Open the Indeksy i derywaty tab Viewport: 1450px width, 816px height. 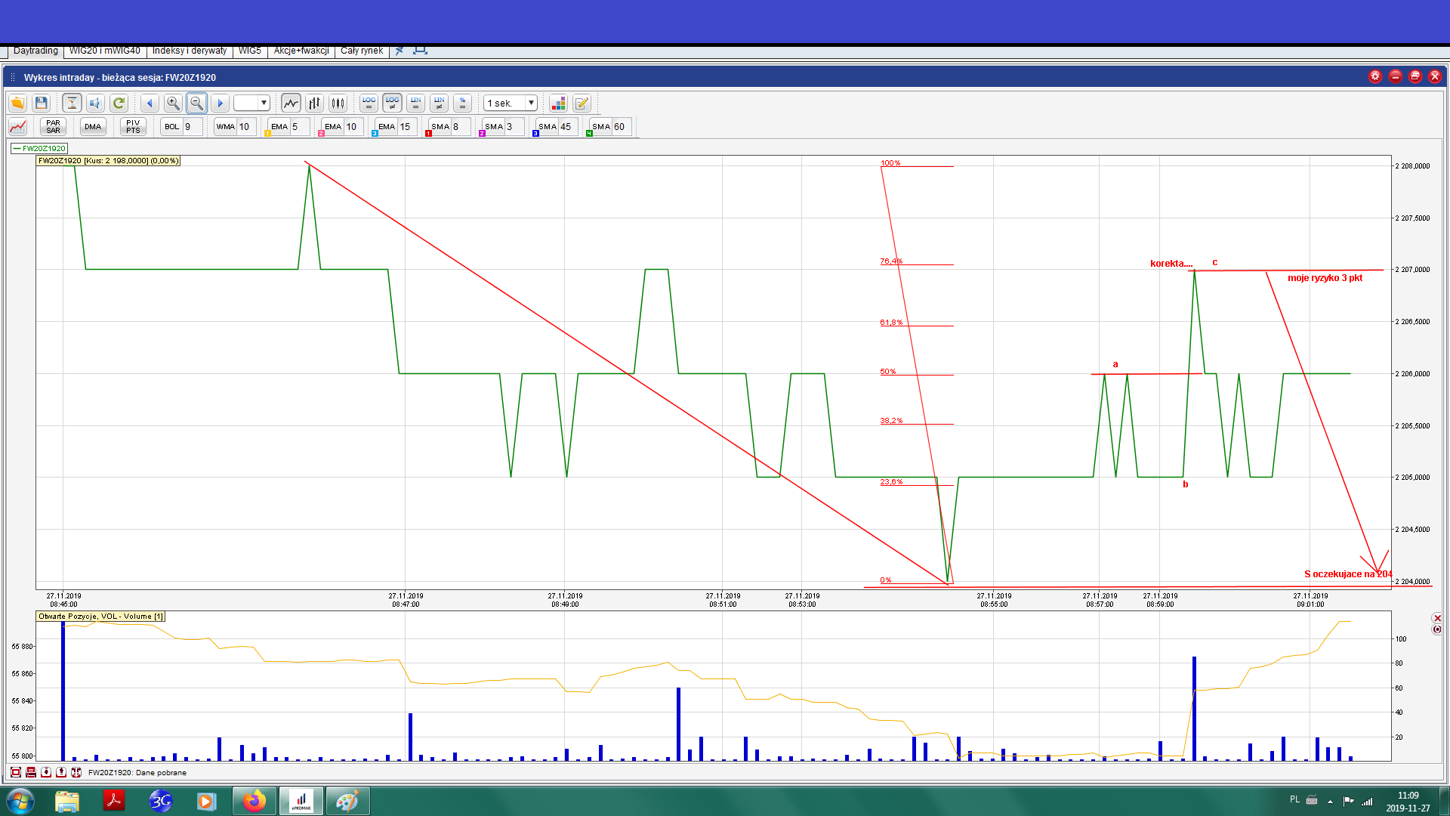coord(190,51)
